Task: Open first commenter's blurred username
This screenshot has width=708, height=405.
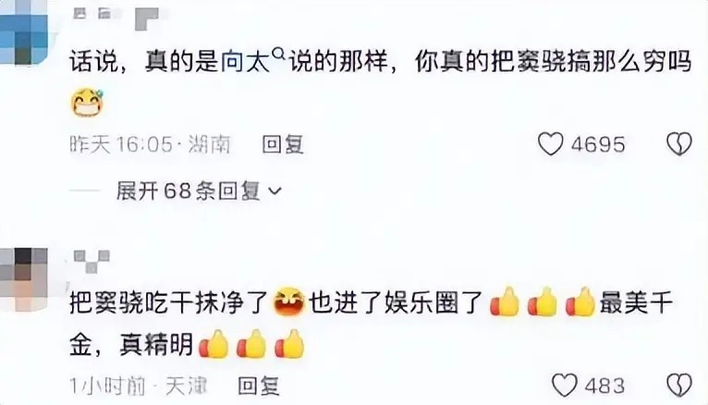Action: coord(116,18)
